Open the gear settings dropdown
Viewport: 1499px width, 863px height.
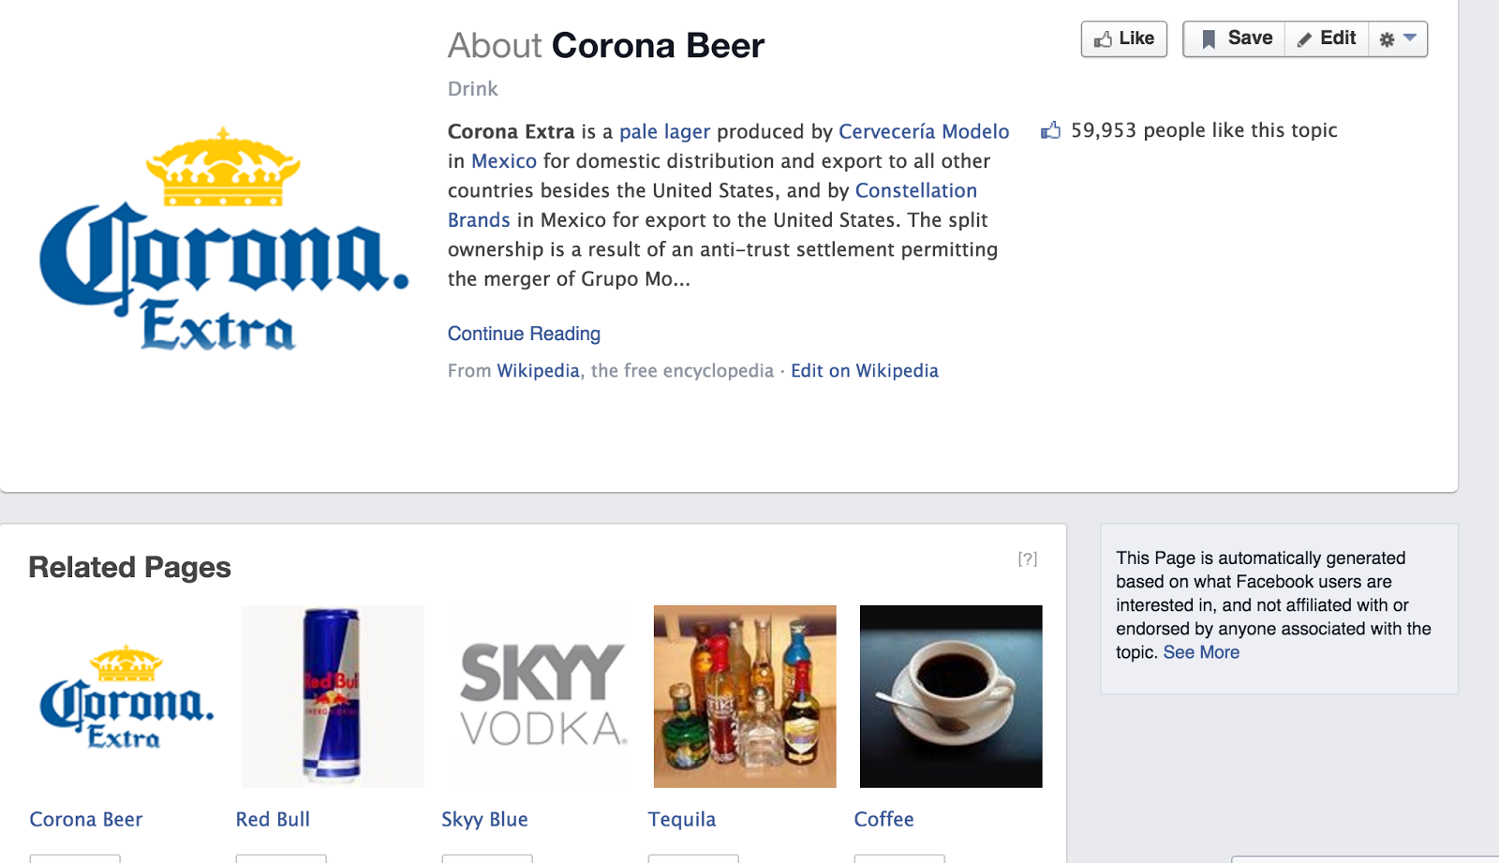(1398, 39)
